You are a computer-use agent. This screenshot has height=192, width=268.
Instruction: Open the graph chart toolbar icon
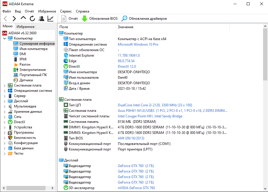point(50,18)
